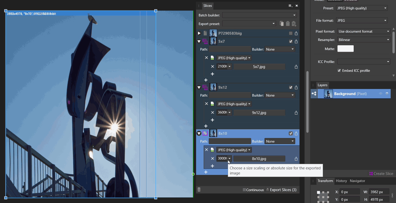Open the ICC Profile dropdown

pos(364,62)
